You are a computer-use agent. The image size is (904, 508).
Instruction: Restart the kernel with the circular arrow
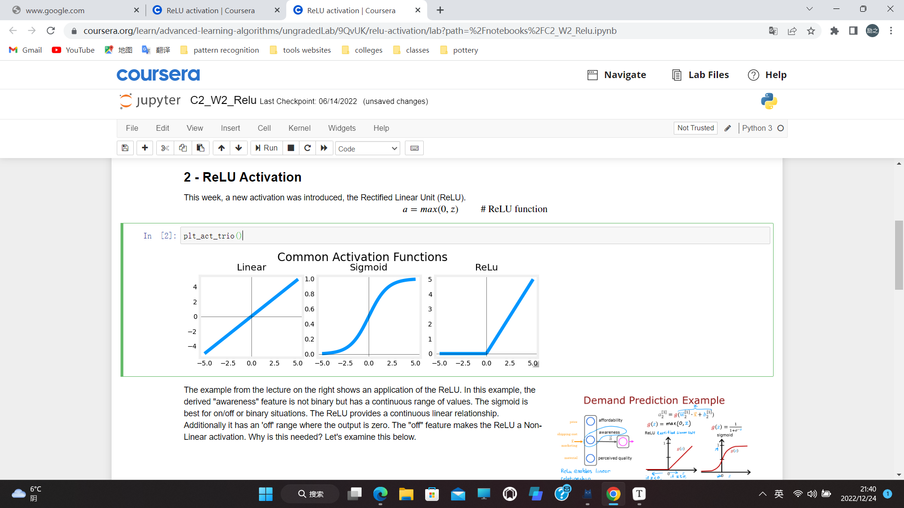coord(307,148)
